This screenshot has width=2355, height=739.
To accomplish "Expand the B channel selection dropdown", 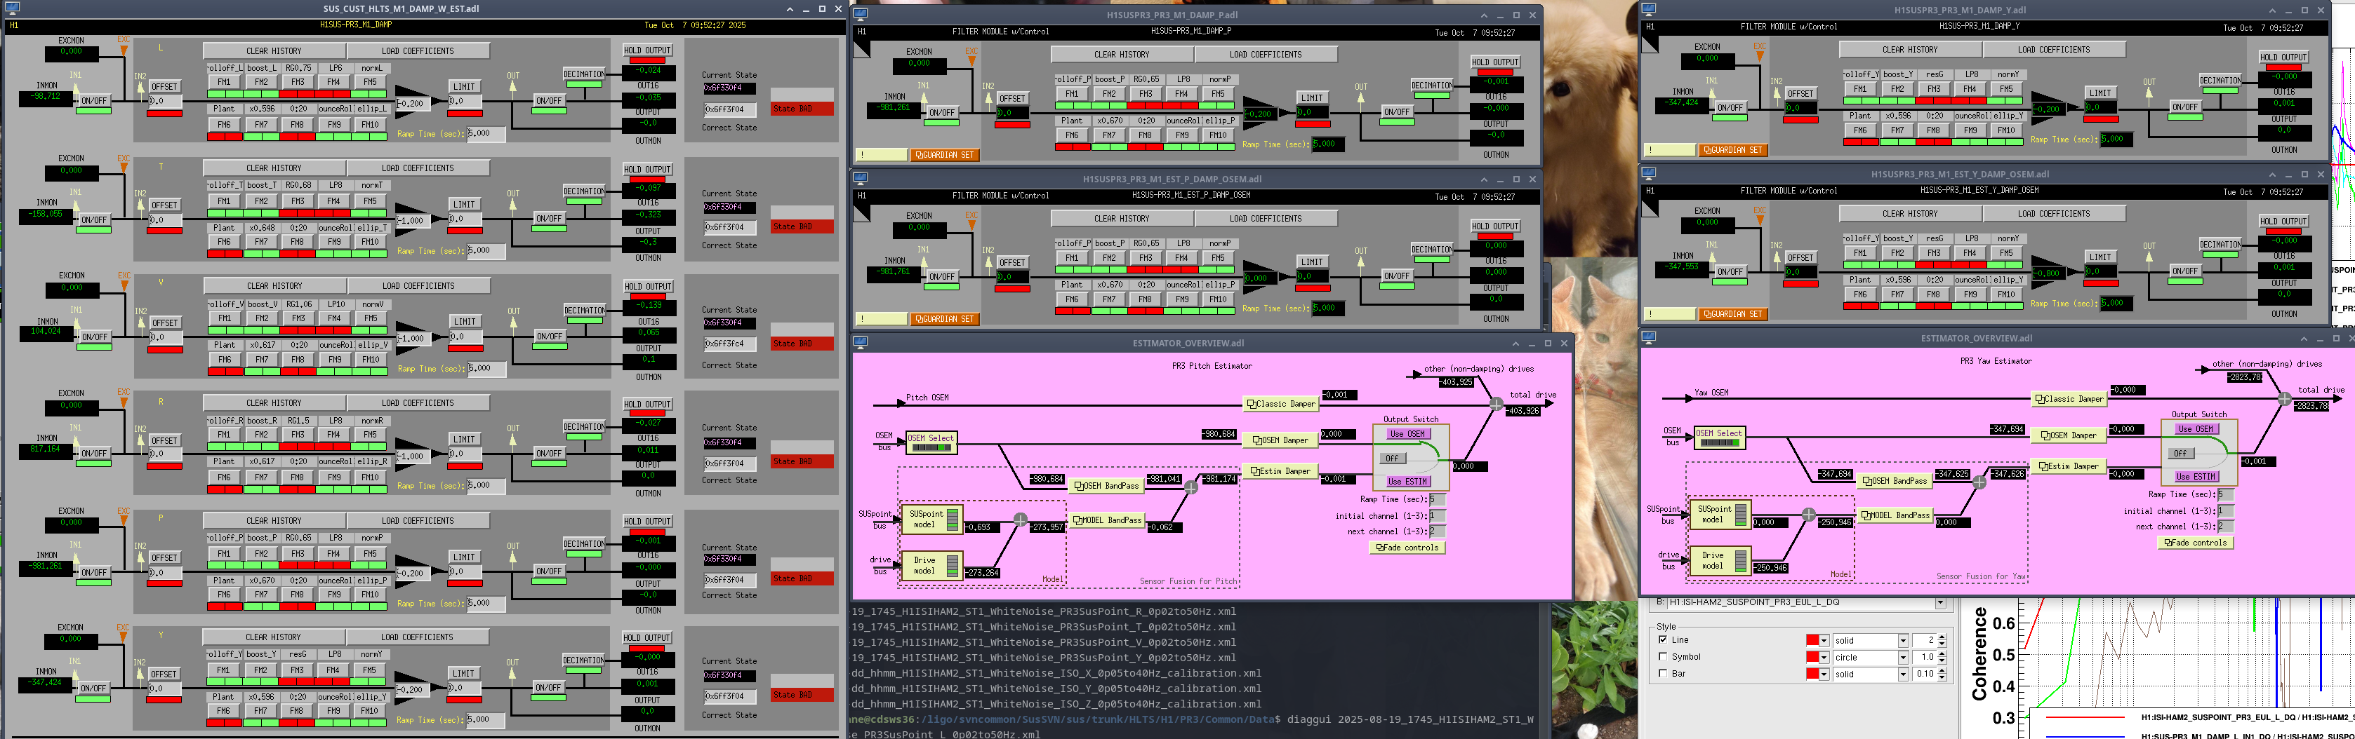I will pyautogui.click(x=1939, y=603).
